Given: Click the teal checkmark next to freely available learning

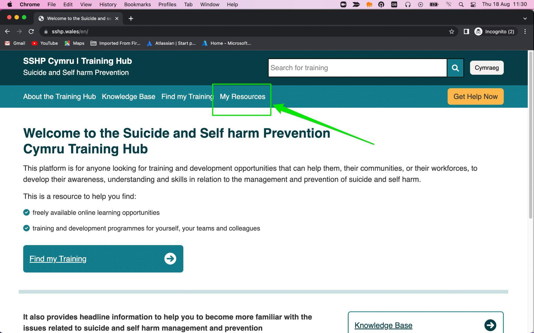Looking at the screenshot, I should pyautogui.click(x=26, y=212).
